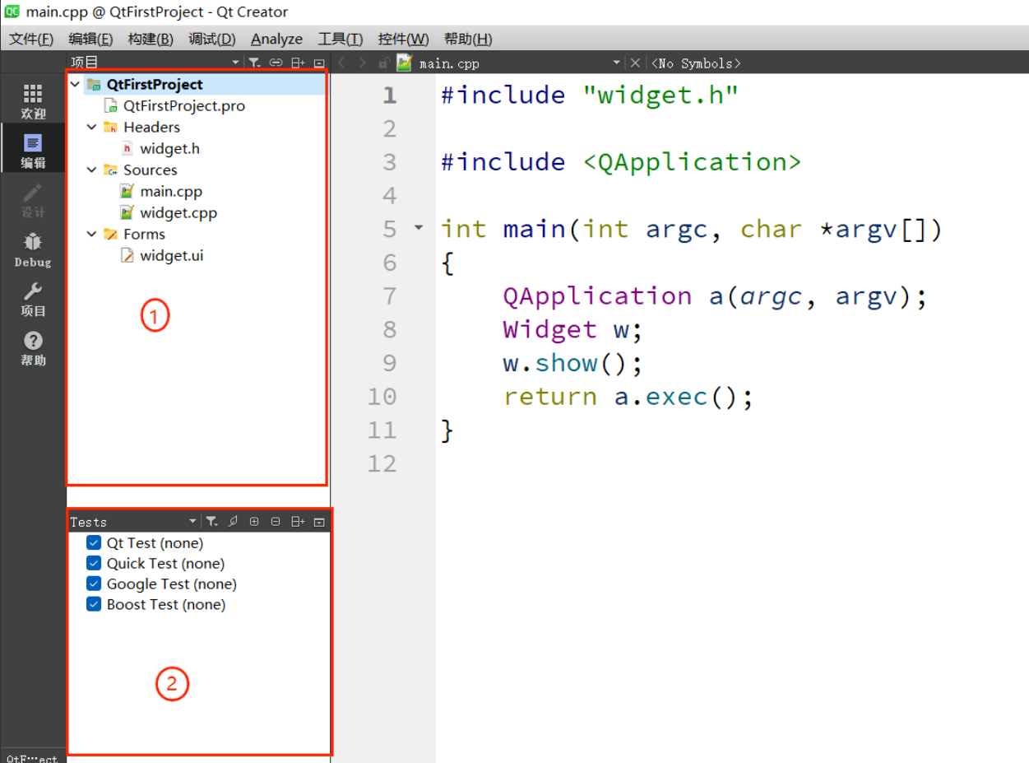
Task: Select QtFirstProject.pro in project tree
Action: click(184, 105)
